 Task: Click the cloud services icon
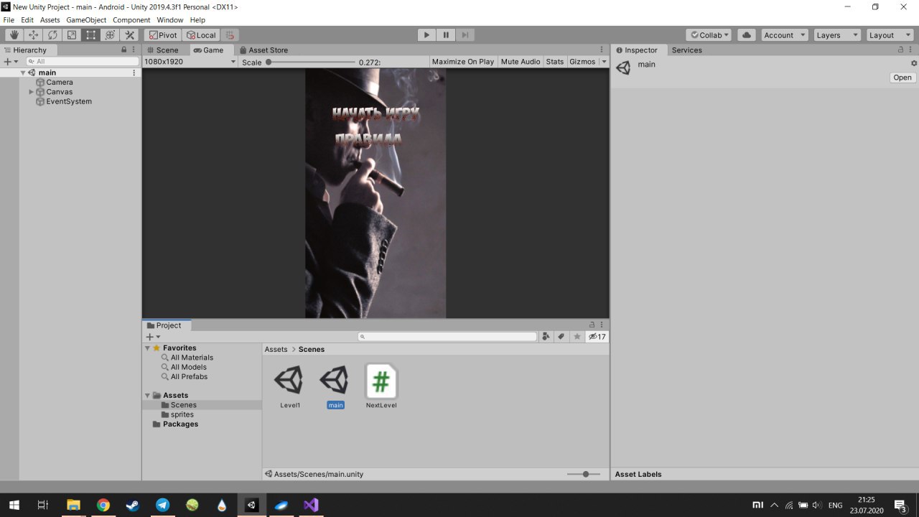tap(747, 35)
